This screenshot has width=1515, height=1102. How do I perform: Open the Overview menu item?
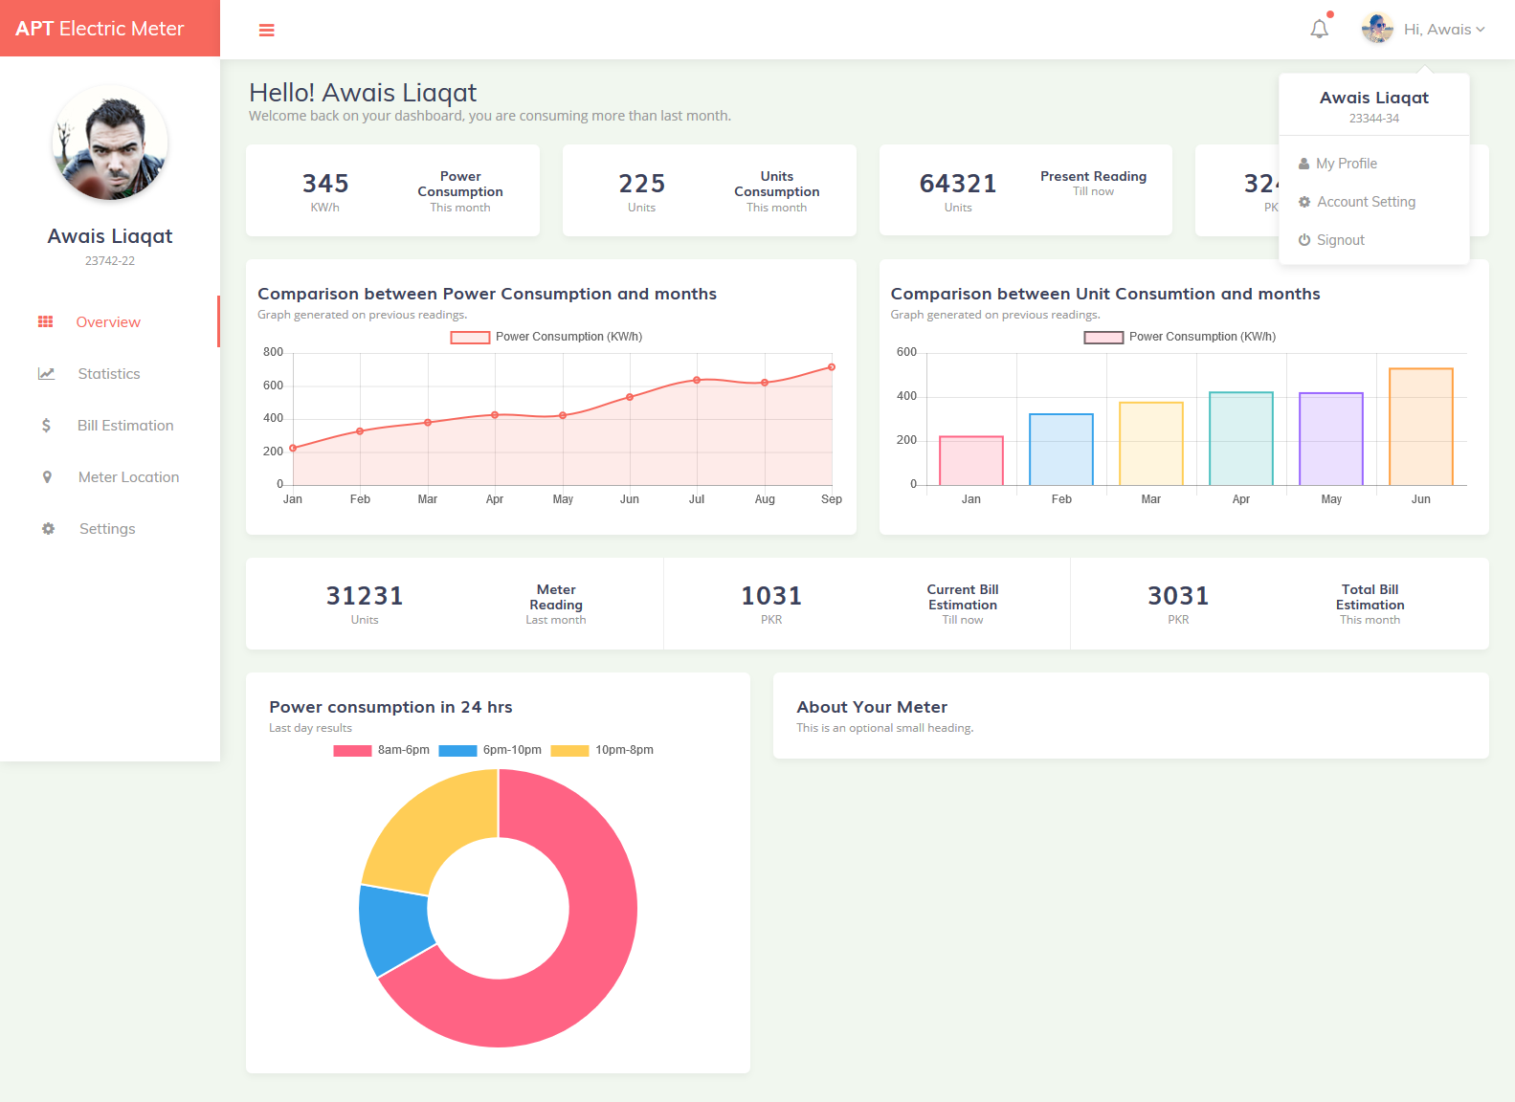coord(109,322)
